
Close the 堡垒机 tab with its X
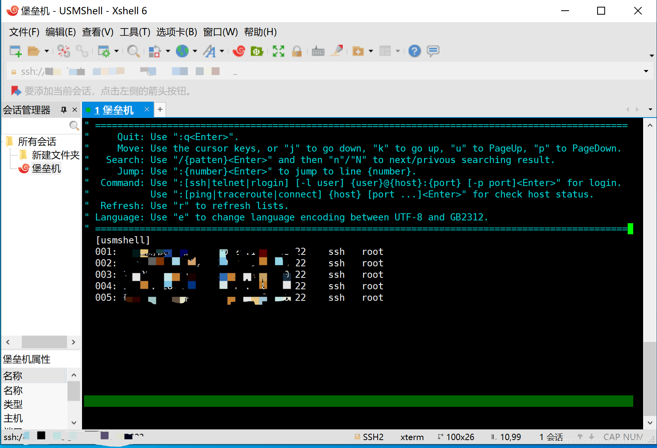click(x=147, y=109)
